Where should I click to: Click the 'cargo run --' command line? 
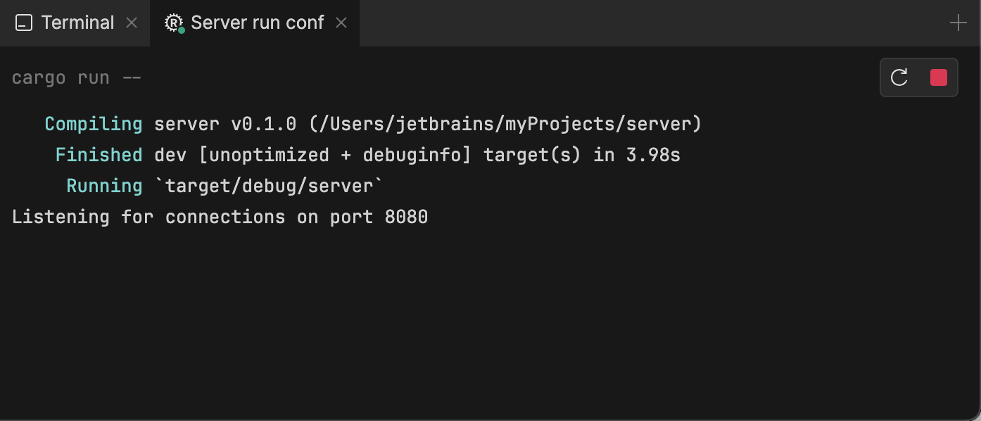point(77,78)
